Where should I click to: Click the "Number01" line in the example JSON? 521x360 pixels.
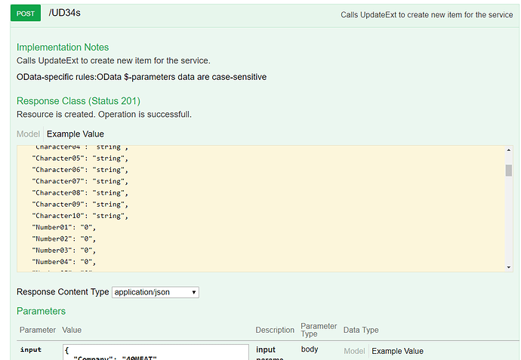[63, 227]
